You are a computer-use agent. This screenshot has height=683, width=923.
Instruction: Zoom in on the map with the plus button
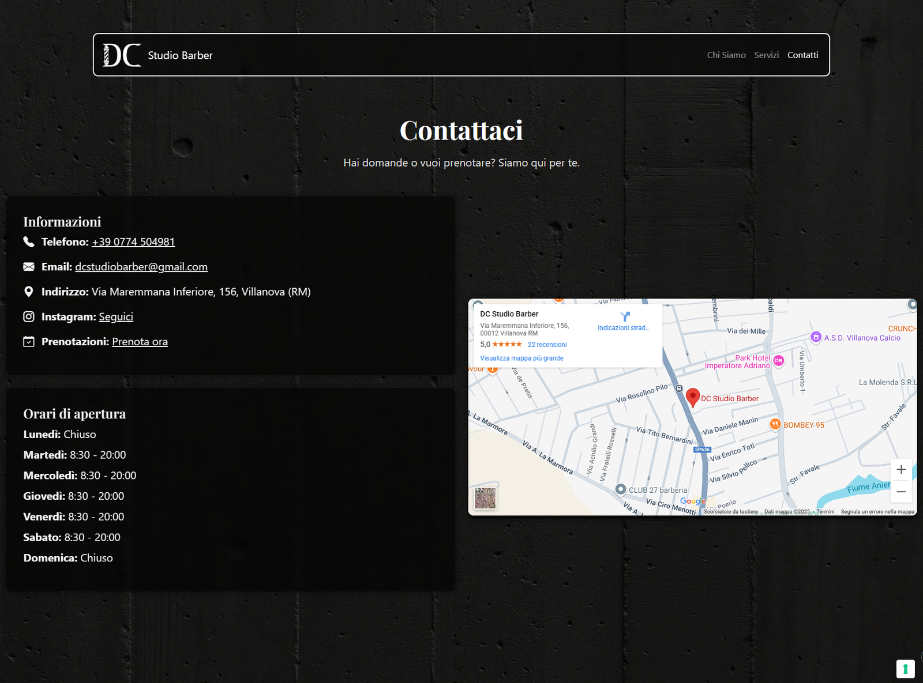pos(901,470)
